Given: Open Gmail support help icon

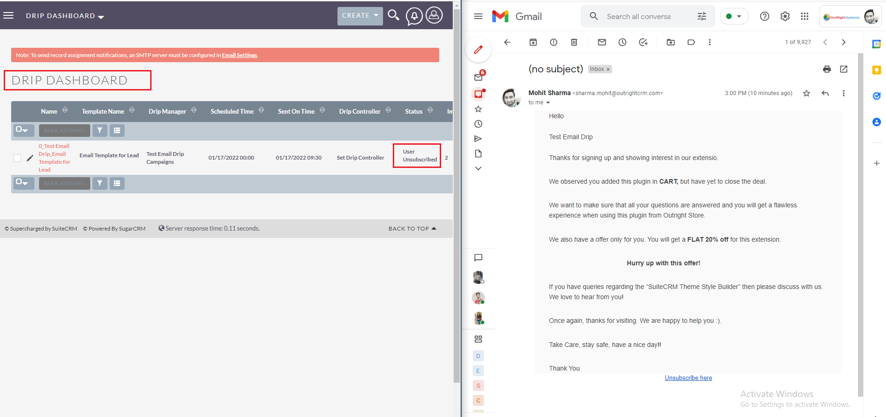Looking at the screenshot, I should tap(765, 16).
